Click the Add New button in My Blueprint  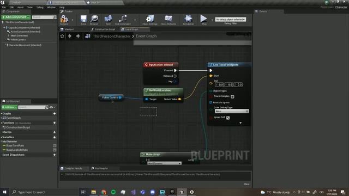pyautogui.click(x=9, y=107)
